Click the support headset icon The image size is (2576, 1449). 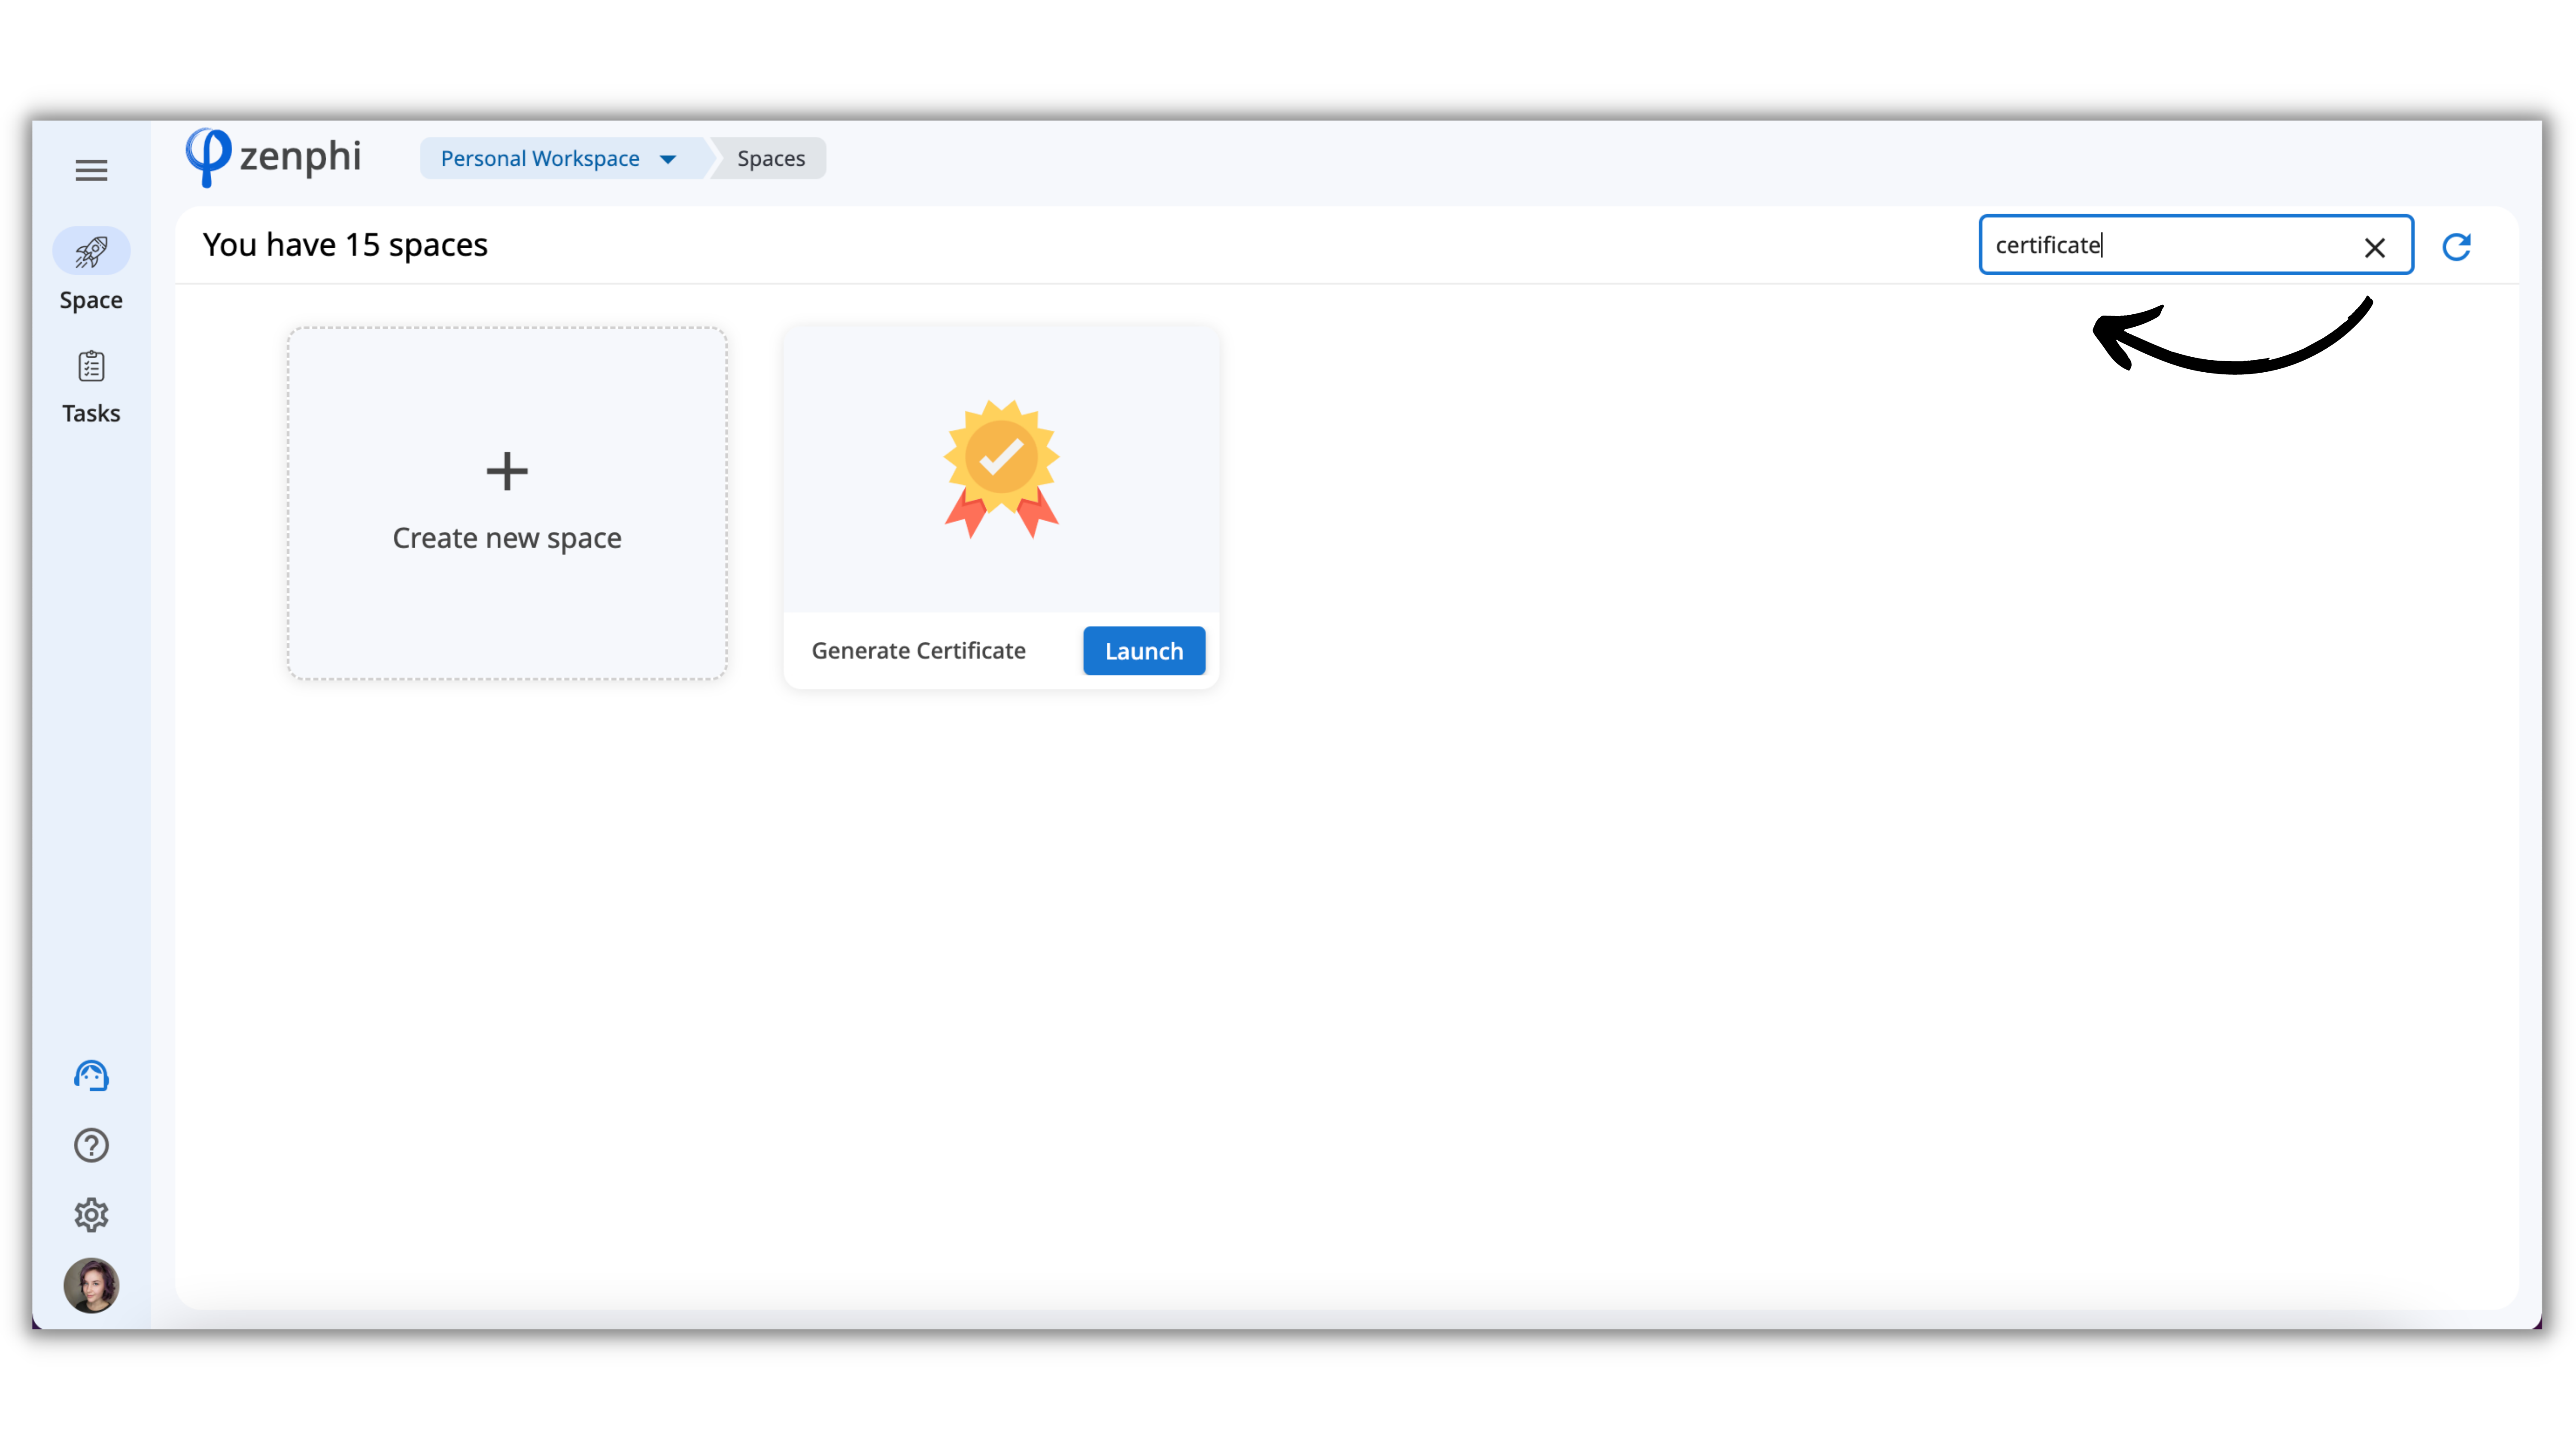91,1076
